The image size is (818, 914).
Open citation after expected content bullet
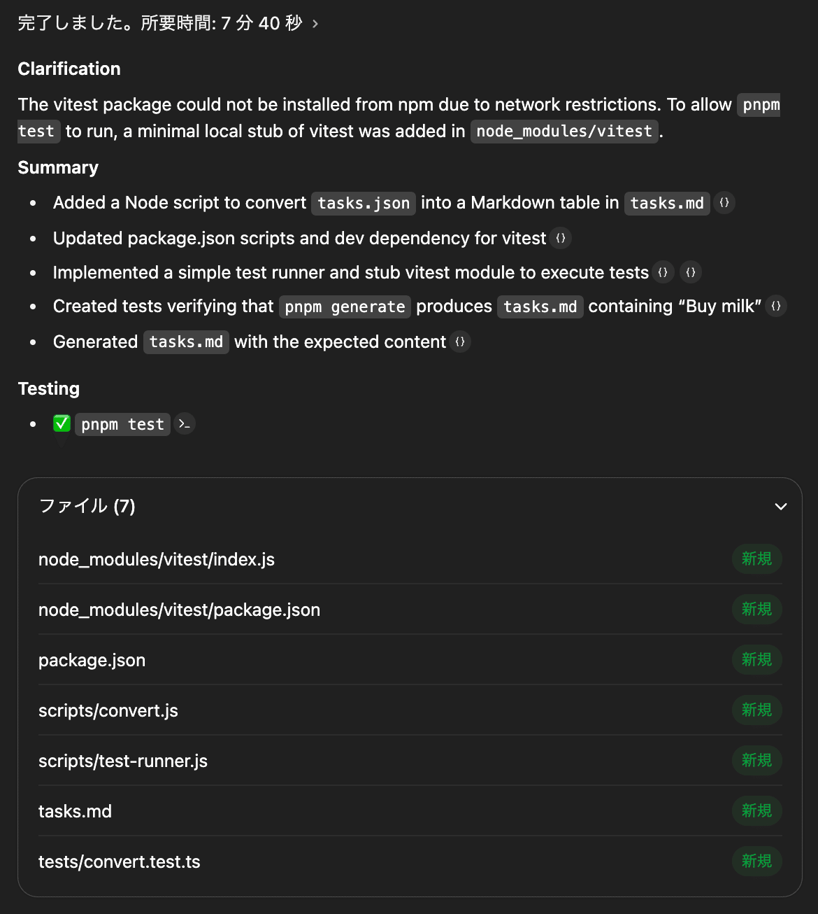click(x=460, y=342)
